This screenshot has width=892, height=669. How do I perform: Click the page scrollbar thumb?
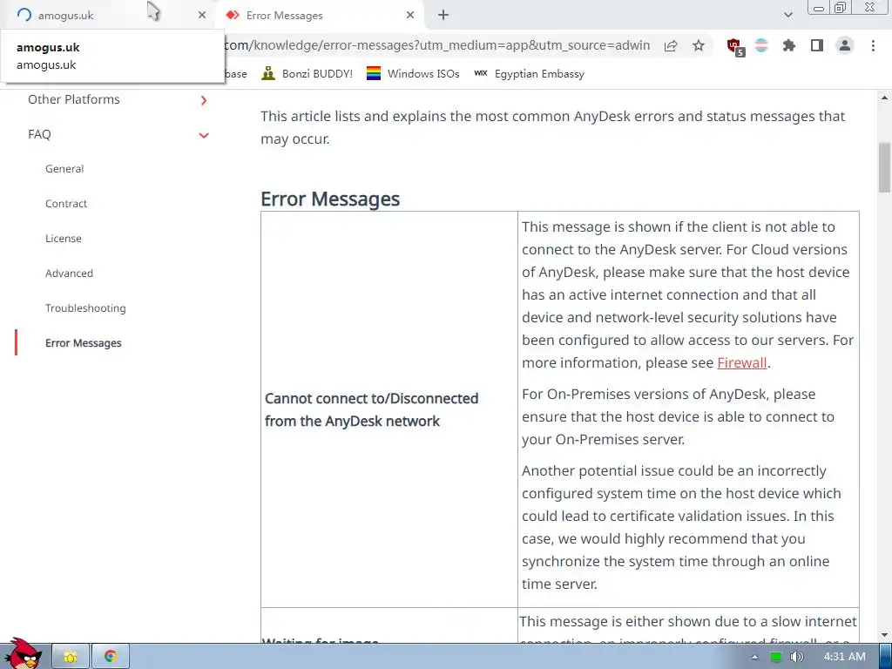[884, 167]
